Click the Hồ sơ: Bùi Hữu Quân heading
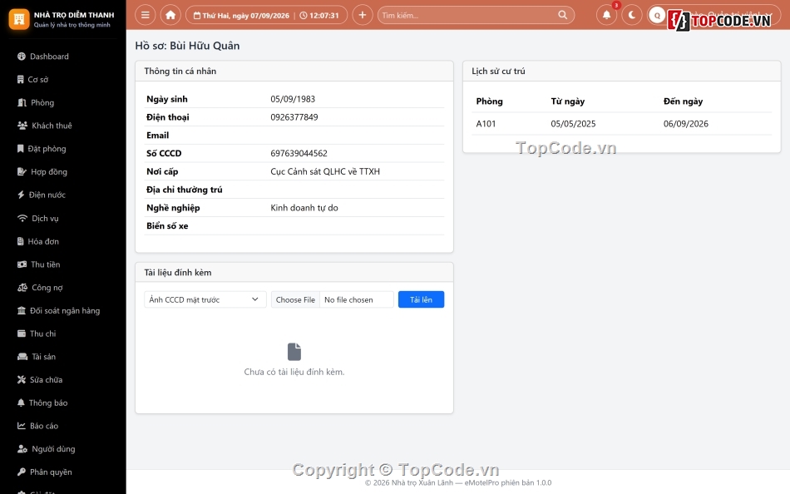This screenshot has height=494, width=790. pyautogui.click(x=187, y=46)
